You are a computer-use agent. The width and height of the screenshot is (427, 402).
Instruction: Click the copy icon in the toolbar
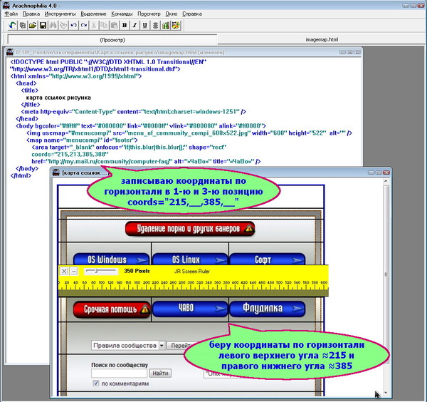(x=104, y=26)
